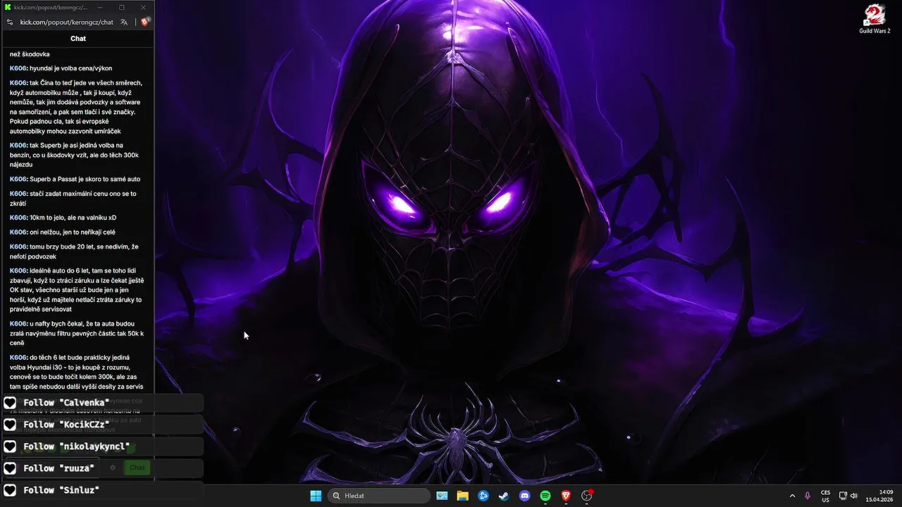Click the Follow "ruuza" alert text

(58, 468)
